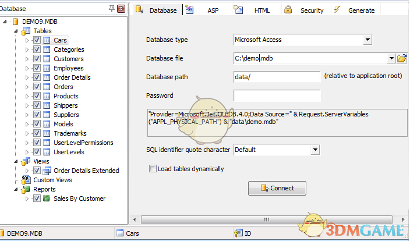Screen dimensions: 410x241
Task: Collapse the DEMO9.MDB root node
Action: coord(5,22)
